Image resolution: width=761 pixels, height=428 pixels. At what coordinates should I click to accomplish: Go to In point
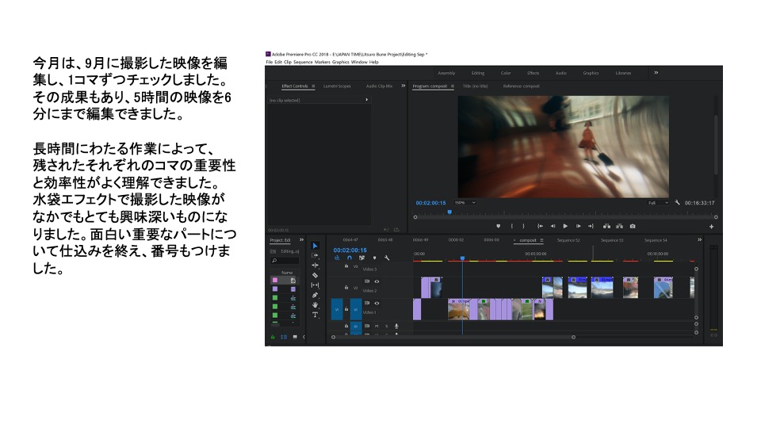click(540, 226)
